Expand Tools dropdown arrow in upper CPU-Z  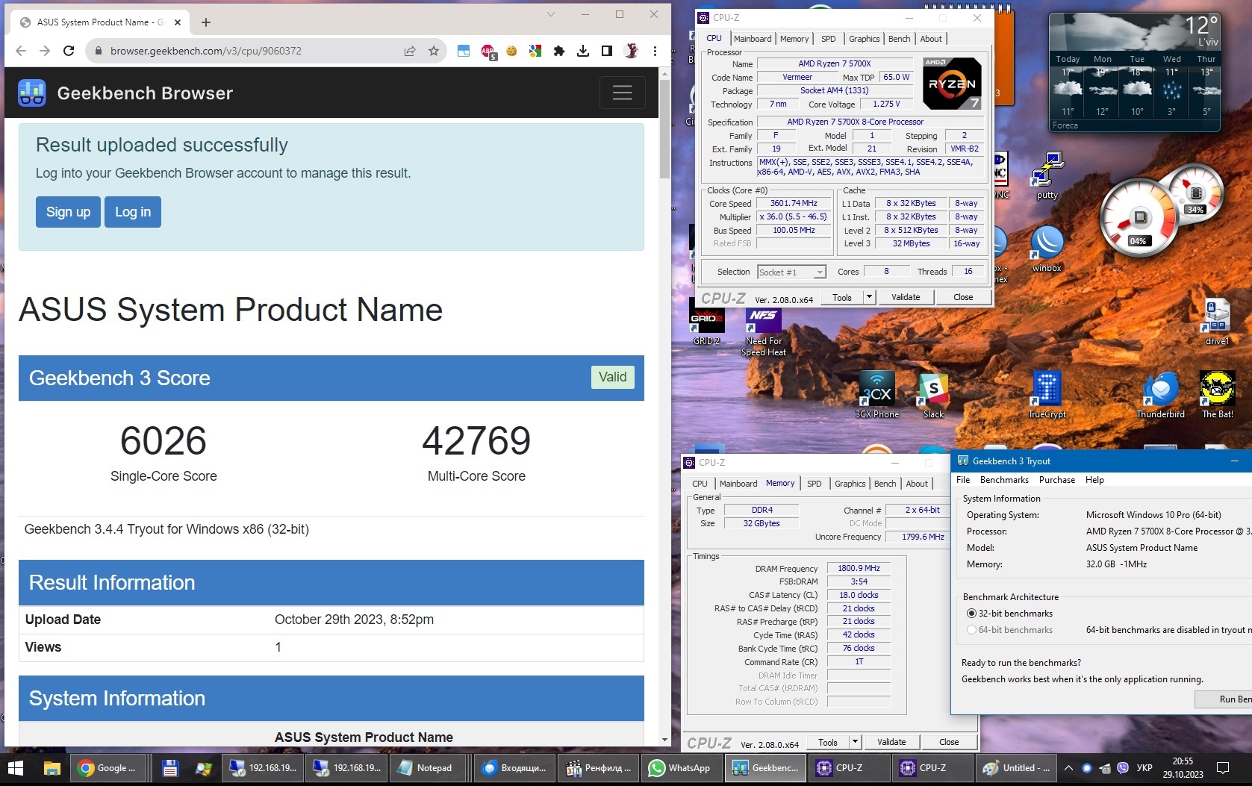(869, 297)
